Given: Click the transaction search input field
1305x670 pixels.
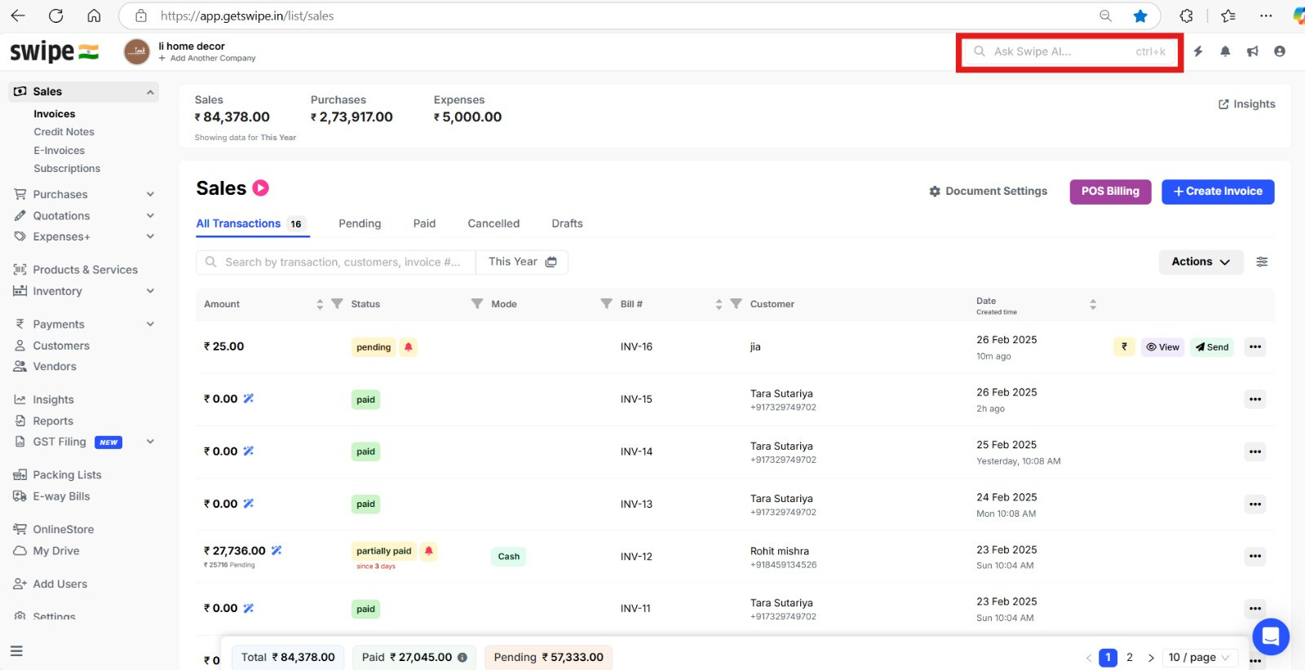Looking at the screenshot, I should tap(336, 262).
